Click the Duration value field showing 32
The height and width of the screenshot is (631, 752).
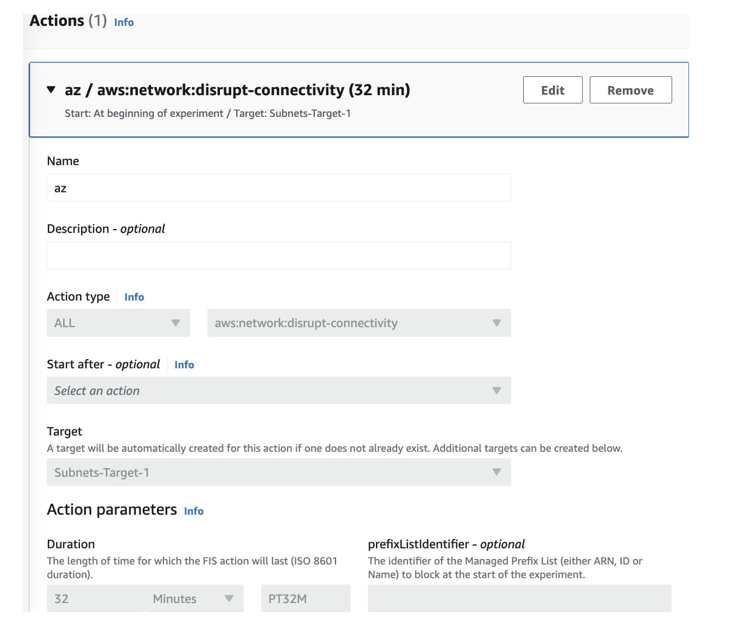[96, 598]
